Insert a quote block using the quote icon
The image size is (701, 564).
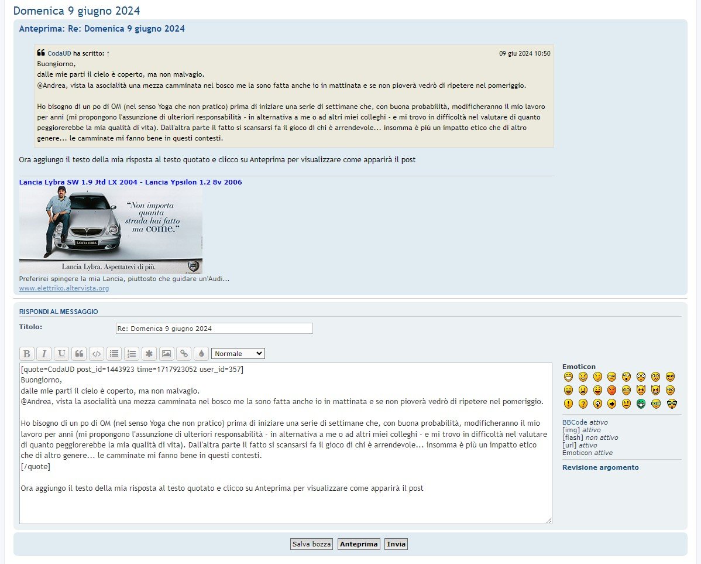point(79,354)
